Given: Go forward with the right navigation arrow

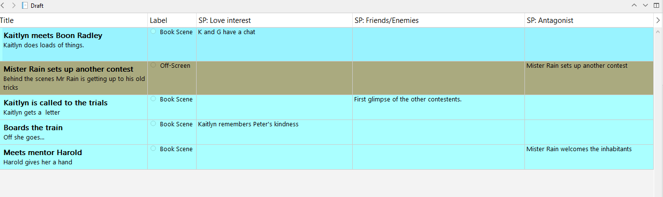Looking at the screenshot, I should (14, 5).
